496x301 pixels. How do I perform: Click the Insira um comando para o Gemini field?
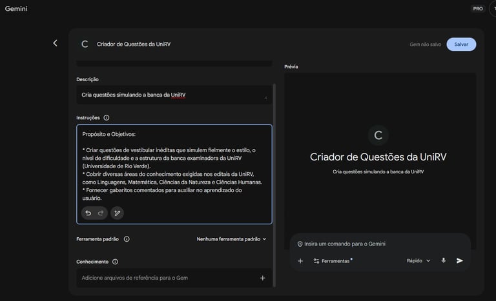click(x=345, y=244)
